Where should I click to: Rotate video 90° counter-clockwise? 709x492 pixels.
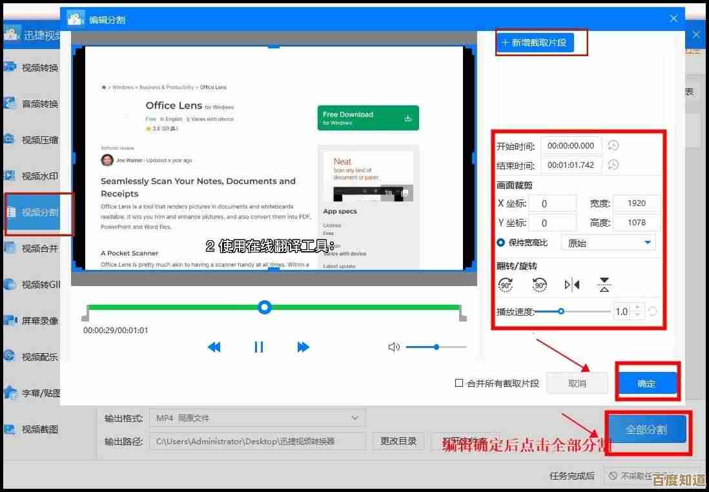(539, 285)
